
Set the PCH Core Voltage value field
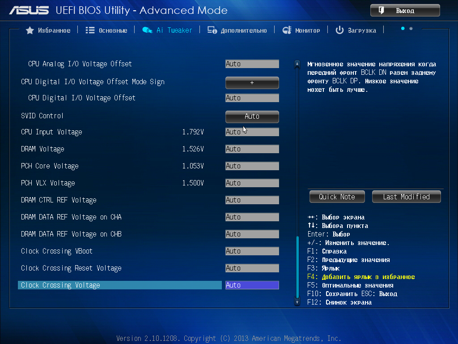tap(252, 166)
